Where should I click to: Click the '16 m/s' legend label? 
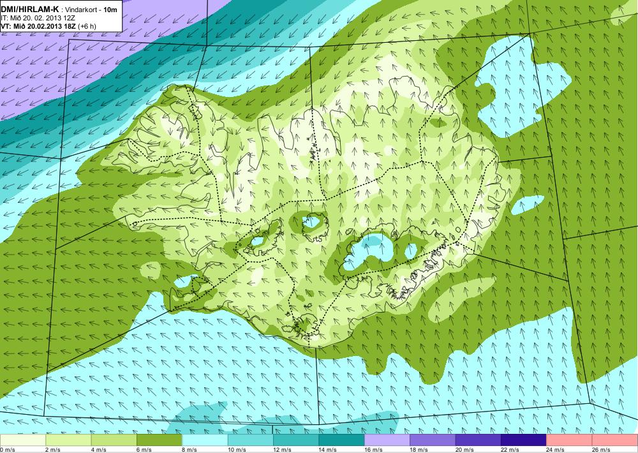pos(373,450)
